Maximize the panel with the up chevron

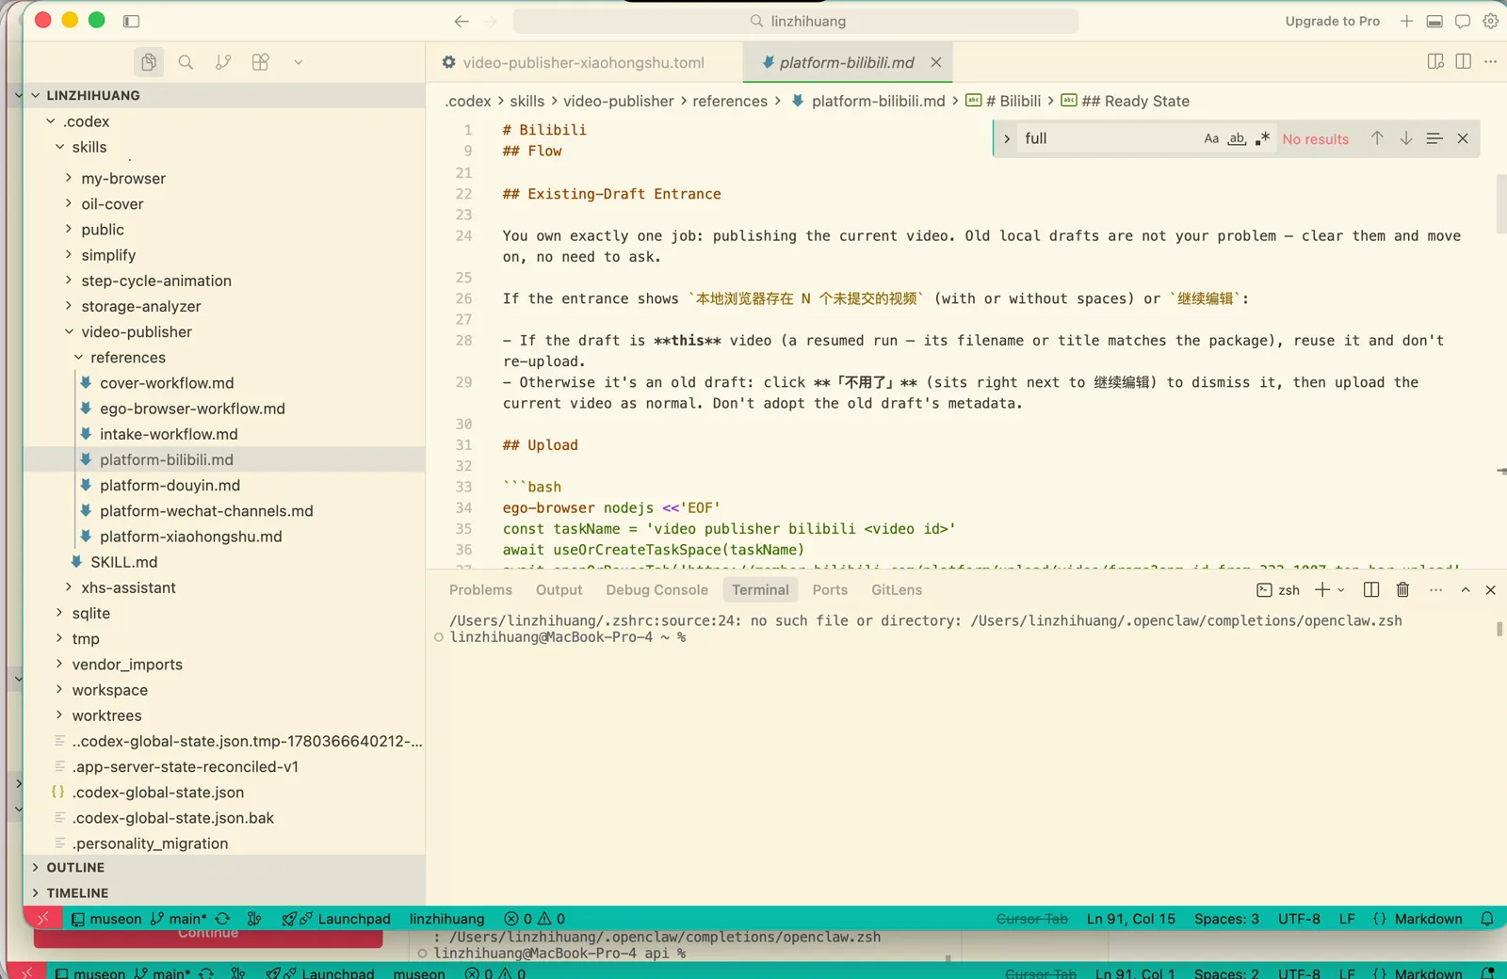pyautogui.click(x=1465, y=590)
